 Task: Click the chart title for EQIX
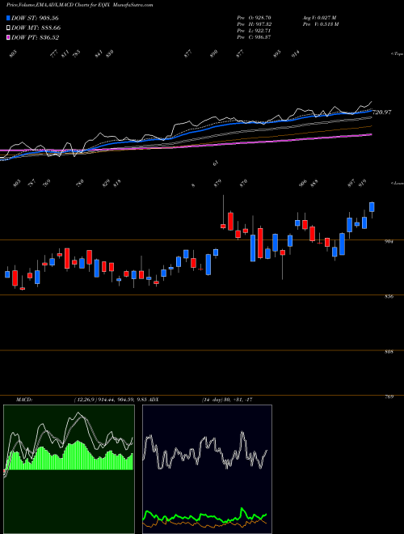[79, 5]
